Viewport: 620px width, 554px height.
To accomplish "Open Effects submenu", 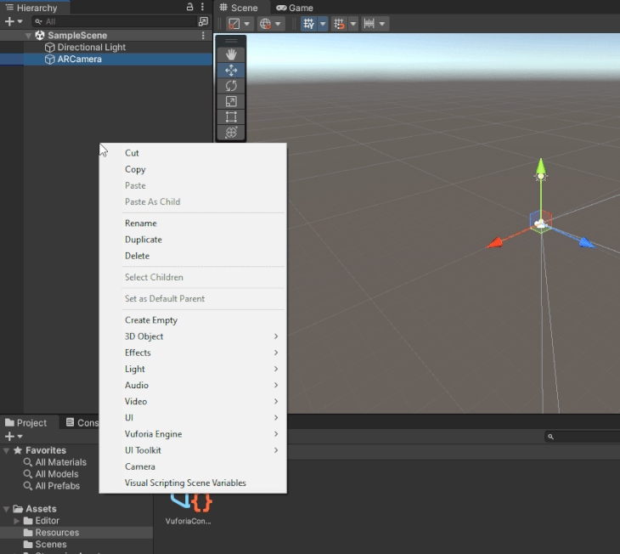I will pyautogui.click(x=193, y=353).
